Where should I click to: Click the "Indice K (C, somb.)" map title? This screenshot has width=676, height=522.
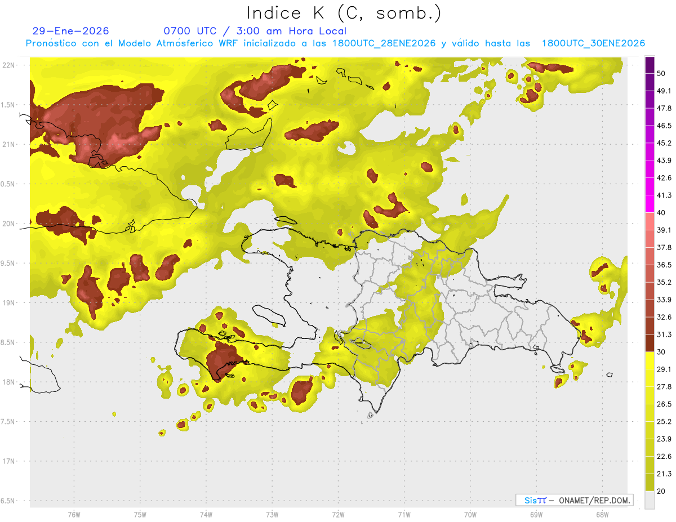344,13
